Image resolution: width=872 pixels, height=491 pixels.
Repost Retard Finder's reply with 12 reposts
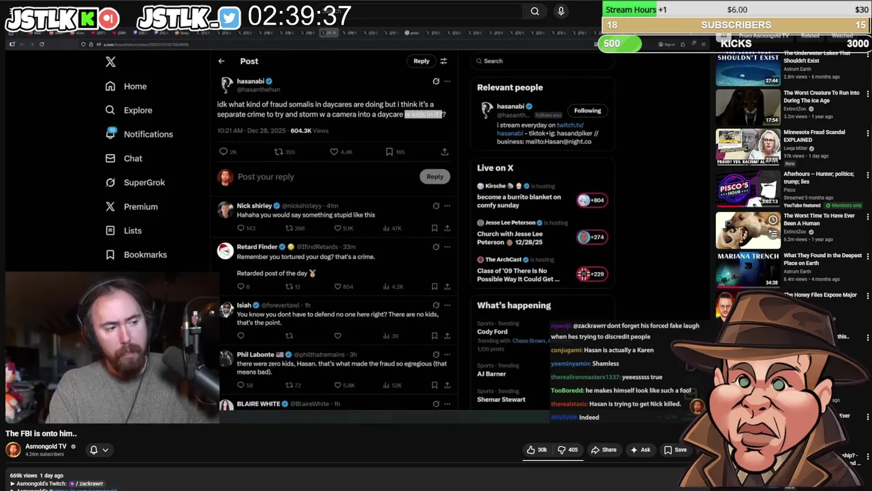coord(289,286)
